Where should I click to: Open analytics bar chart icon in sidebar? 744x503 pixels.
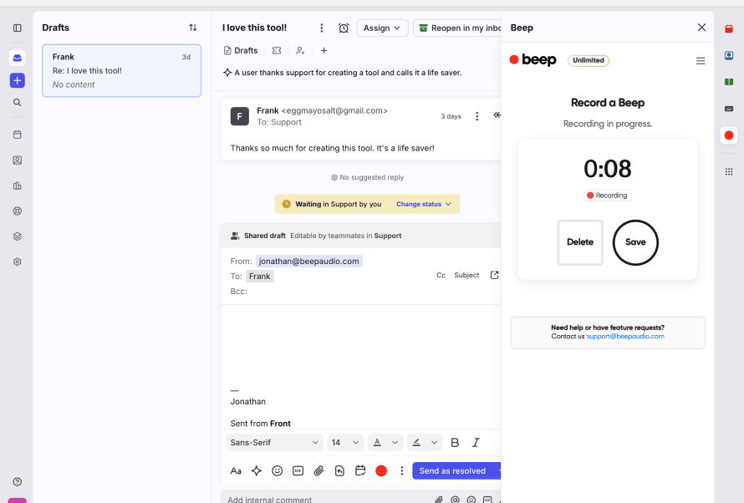[17, 185]
